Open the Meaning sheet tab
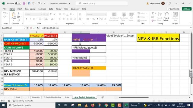193x108 pixels. (36, 97)
